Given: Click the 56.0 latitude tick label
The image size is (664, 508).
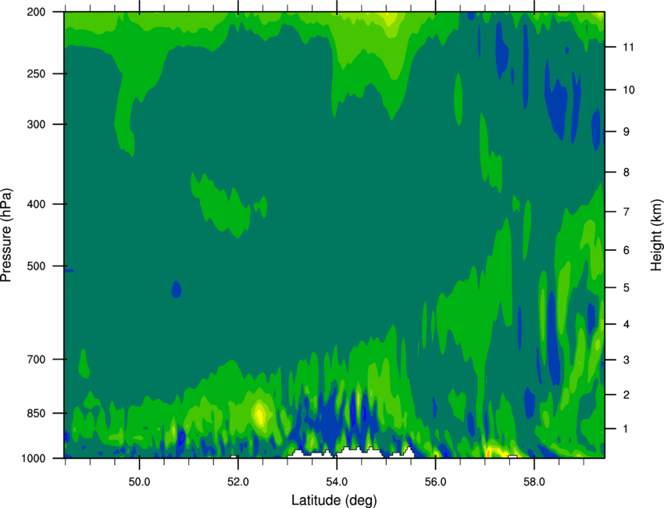Looking at the screenshot, I should tap(436, 482).
